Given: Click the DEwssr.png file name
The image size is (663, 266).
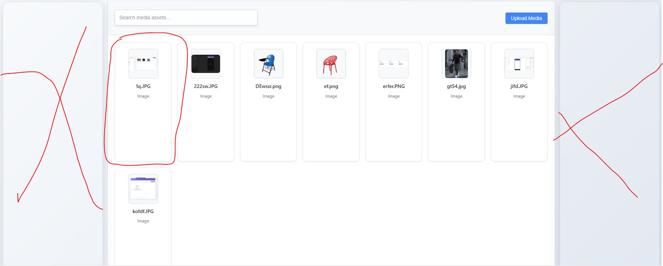Looking at the screenshot, I should (x=268, y=86).
